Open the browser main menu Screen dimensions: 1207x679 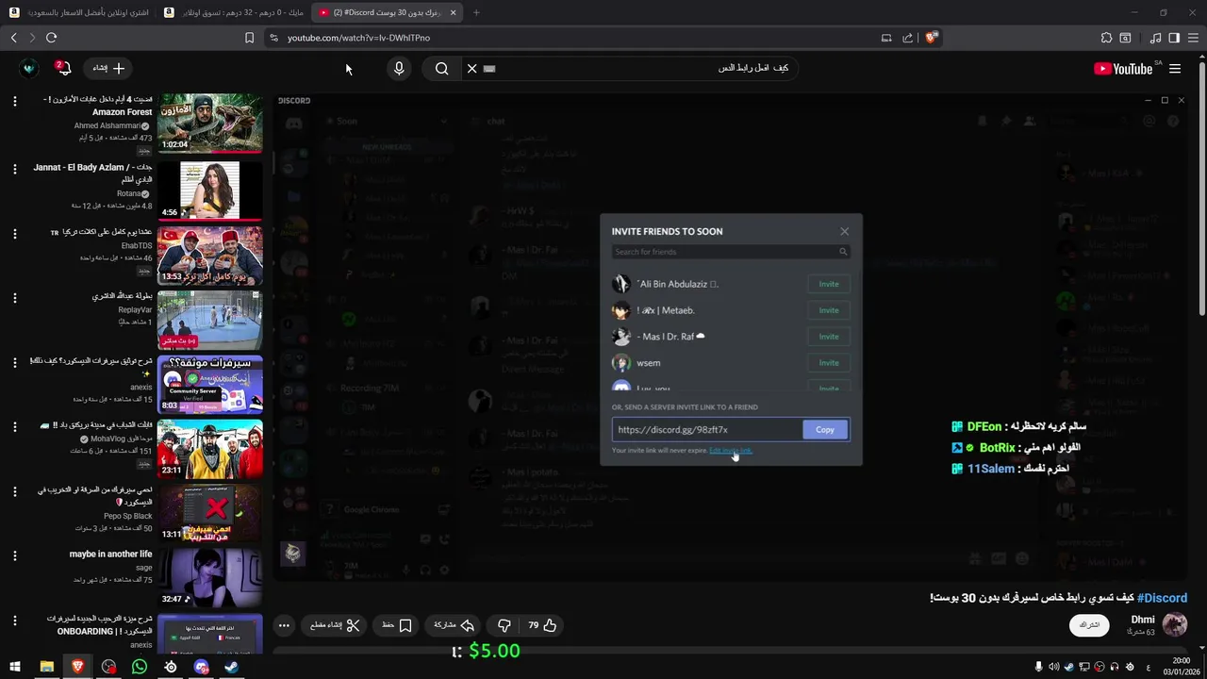click(1193, 38)
